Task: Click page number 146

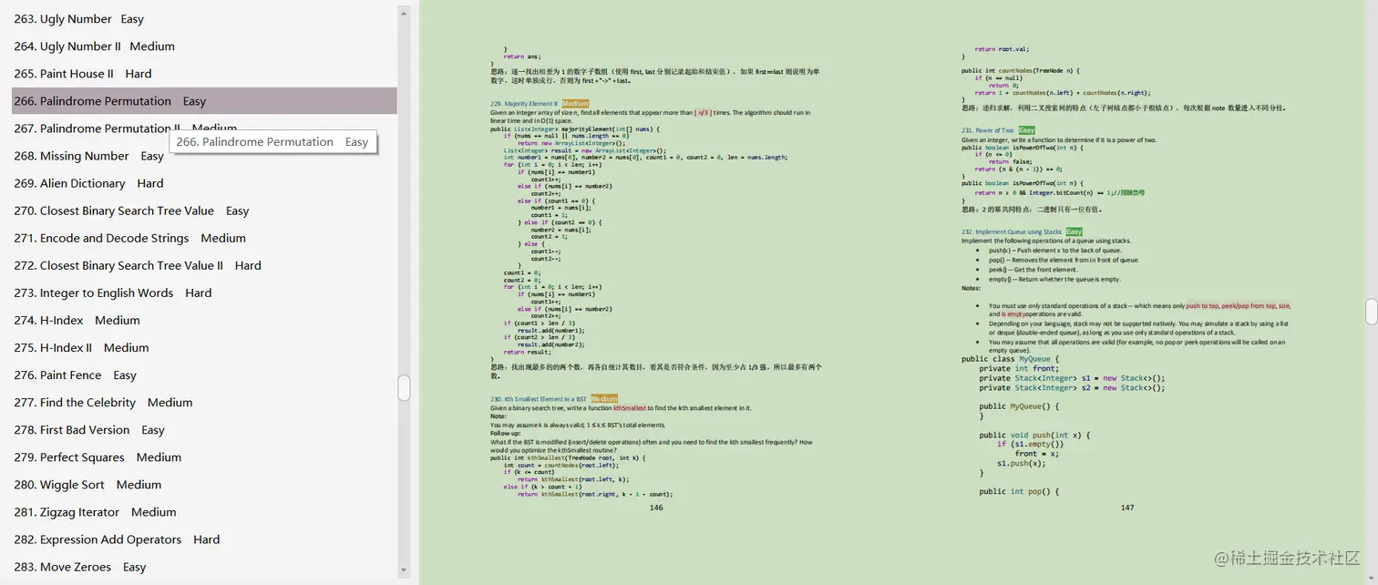Action: pyautogui.click(x=656, y=508)
